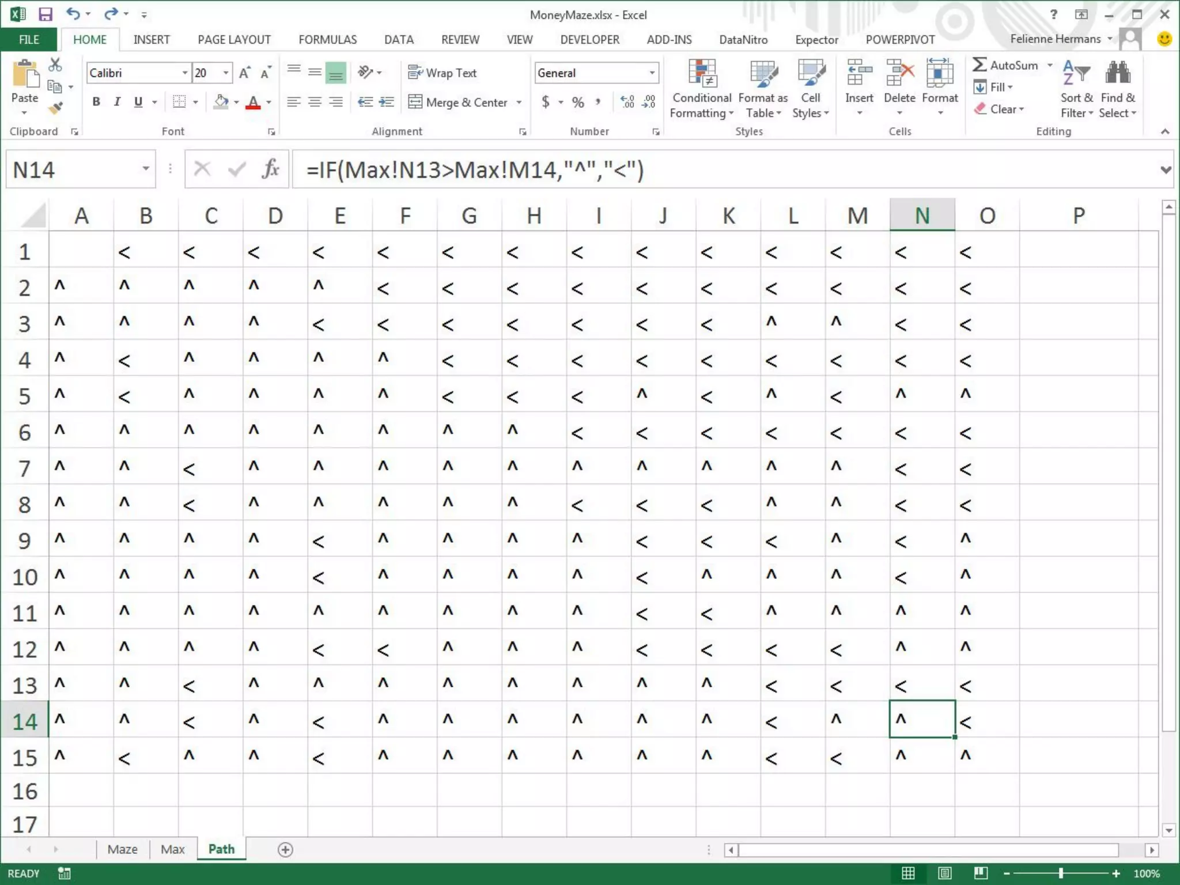Open Conditional Formatting menu
The width and height of the screenshot is (1180, 885).
(701, 89)
